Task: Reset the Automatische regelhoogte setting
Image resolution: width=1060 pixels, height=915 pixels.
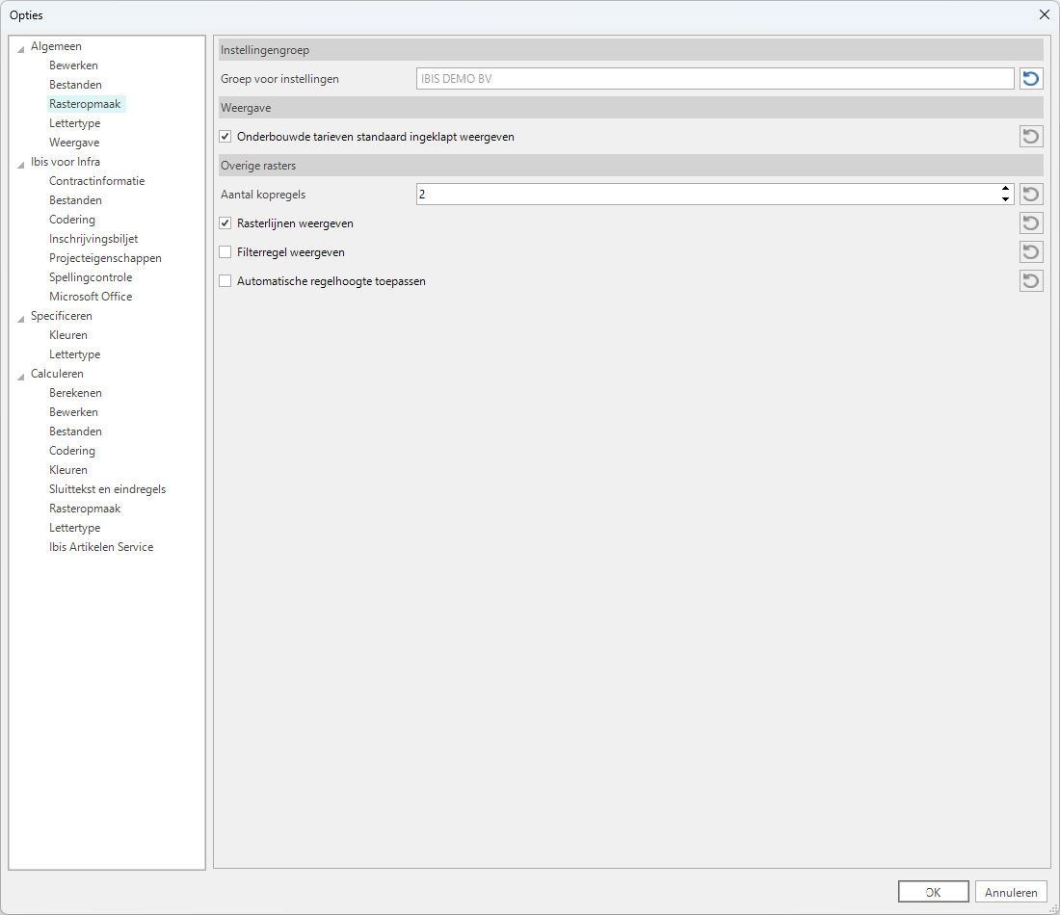Action: tap(1031, 281)
